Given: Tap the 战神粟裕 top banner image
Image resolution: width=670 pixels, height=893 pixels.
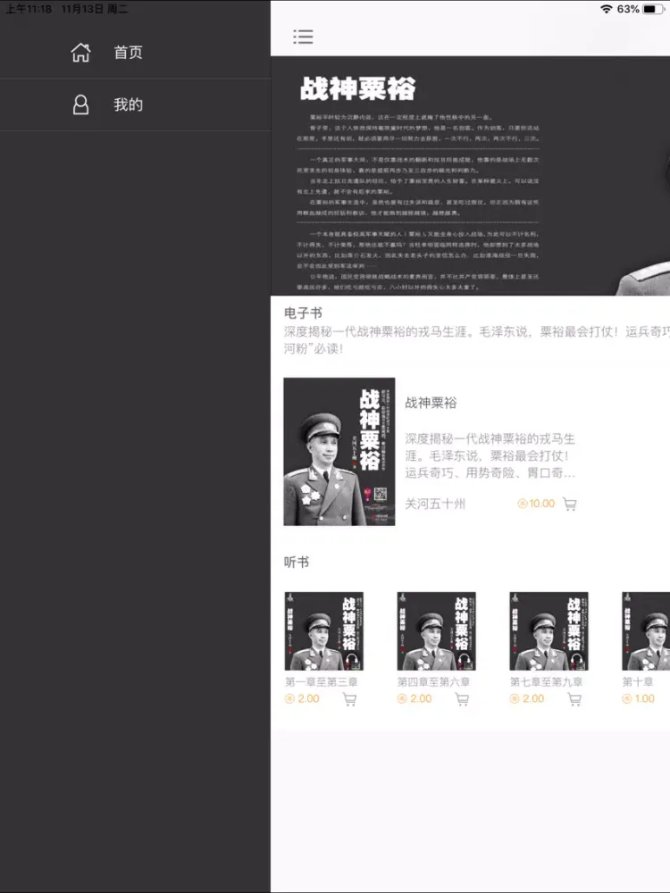Looking at the screenshot, I should 470,176.
